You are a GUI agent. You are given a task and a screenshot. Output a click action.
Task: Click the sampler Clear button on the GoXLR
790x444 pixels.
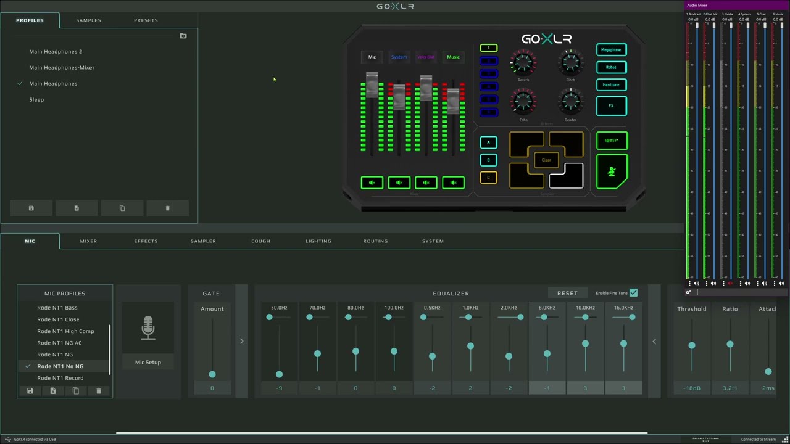[546, 160]
